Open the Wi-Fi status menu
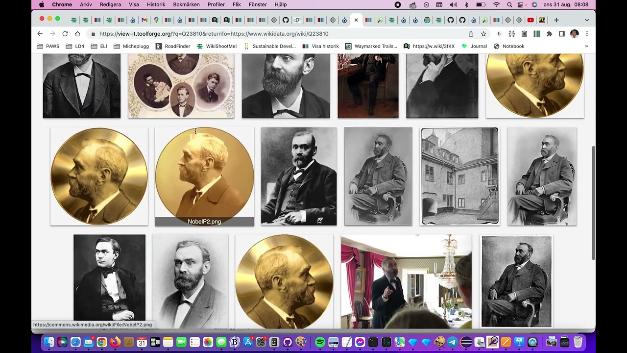The height and width of the screenshot is (353, 627). tap(497, 4)
